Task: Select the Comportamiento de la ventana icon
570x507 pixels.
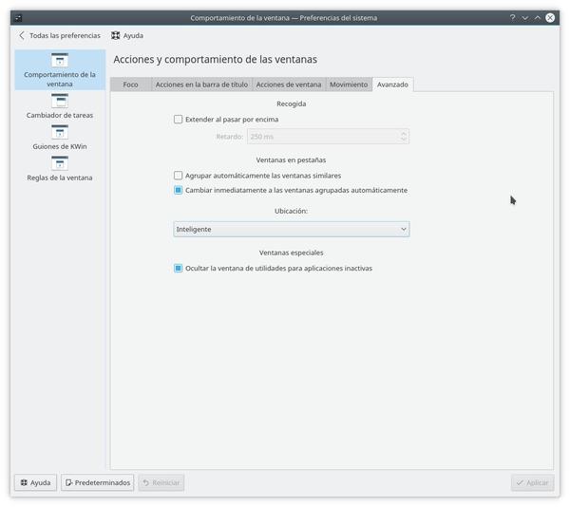Action: (x=60, y=61)
